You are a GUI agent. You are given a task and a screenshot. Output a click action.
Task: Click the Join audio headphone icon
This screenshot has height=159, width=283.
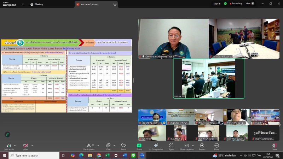[8, 145]
